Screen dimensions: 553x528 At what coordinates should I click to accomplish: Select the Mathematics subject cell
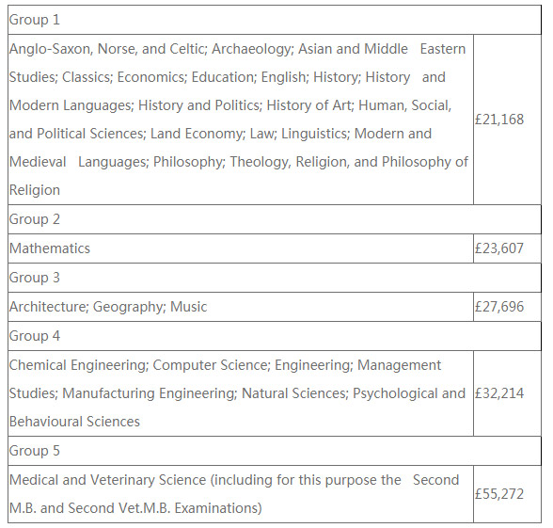[241, 248]
